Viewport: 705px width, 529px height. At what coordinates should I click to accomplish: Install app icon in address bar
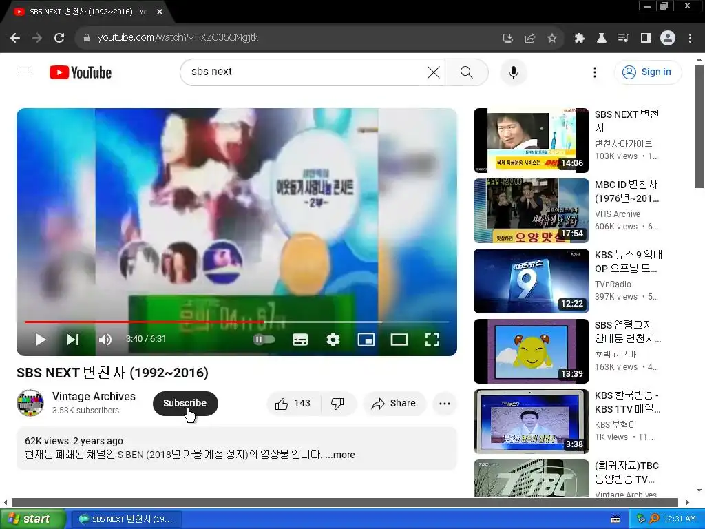click(x=508, y=39)
